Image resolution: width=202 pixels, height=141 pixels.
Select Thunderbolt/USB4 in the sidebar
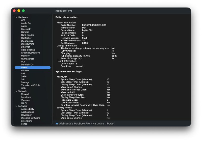[x=31, y=85]
